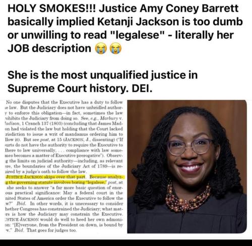The image size is (252, 246).
Task: Open the portrait photo on the right
Action: pos(187,167)
